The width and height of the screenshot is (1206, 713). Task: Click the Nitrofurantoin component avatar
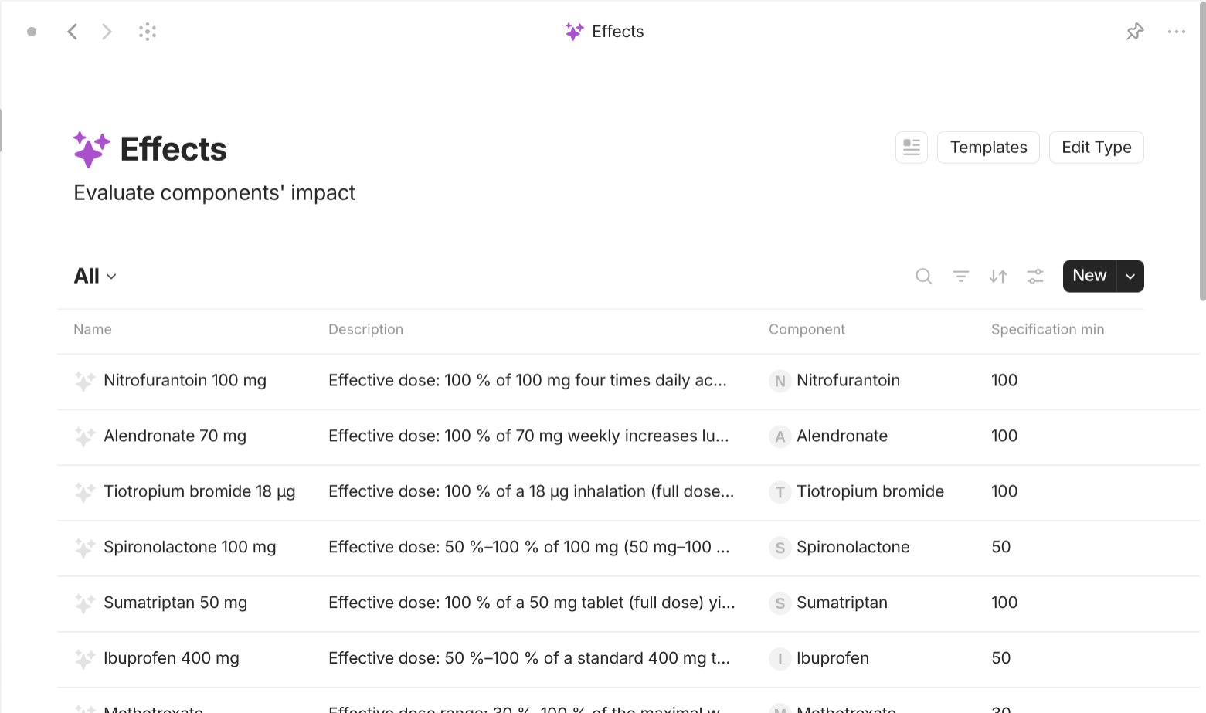779,381
